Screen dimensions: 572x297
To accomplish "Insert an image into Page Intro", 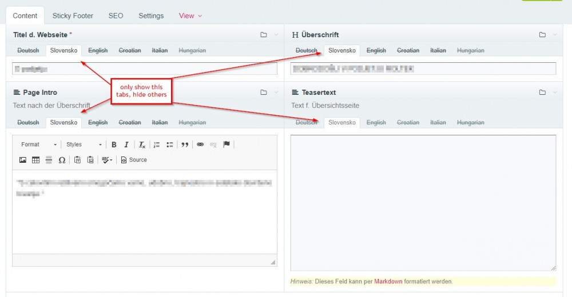I will (x=23, y=160).
